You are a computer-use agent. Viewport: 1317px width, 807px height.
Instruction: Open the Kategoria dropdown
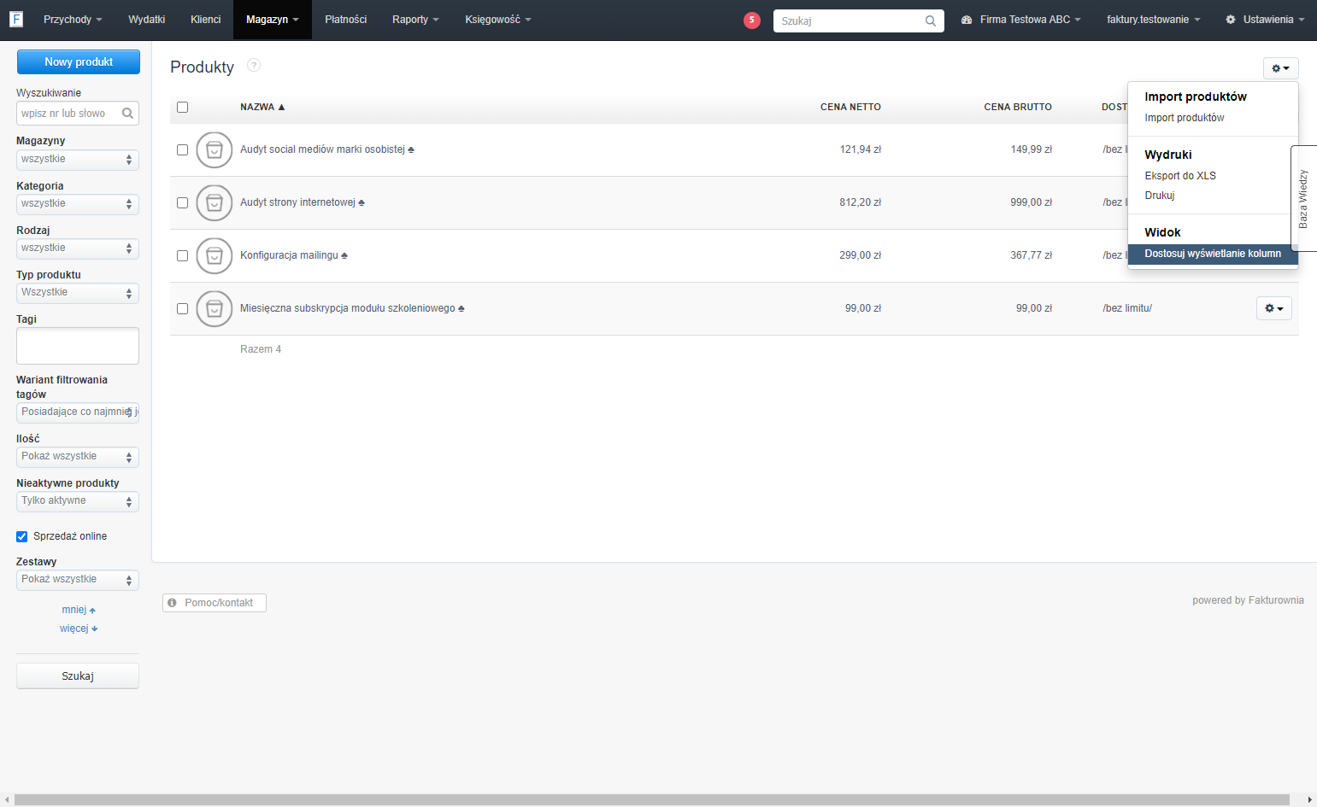click(x=78, y=204)
